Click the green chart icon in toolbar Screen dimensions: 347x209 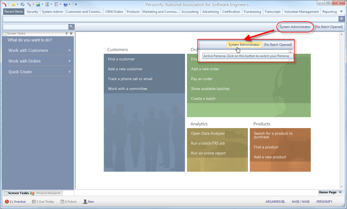[x=38, y=4]
